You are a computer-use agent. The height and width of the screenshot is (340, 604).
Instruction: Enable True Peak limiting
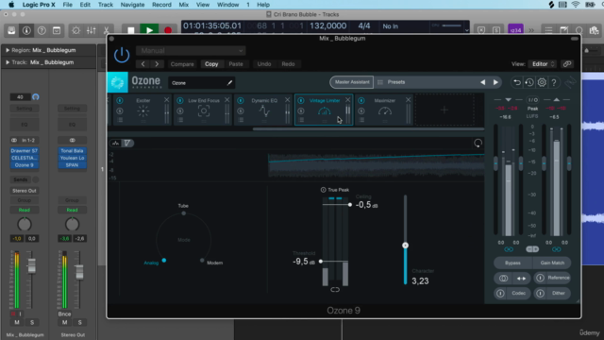pyautogui.click(x=323, y=190)
